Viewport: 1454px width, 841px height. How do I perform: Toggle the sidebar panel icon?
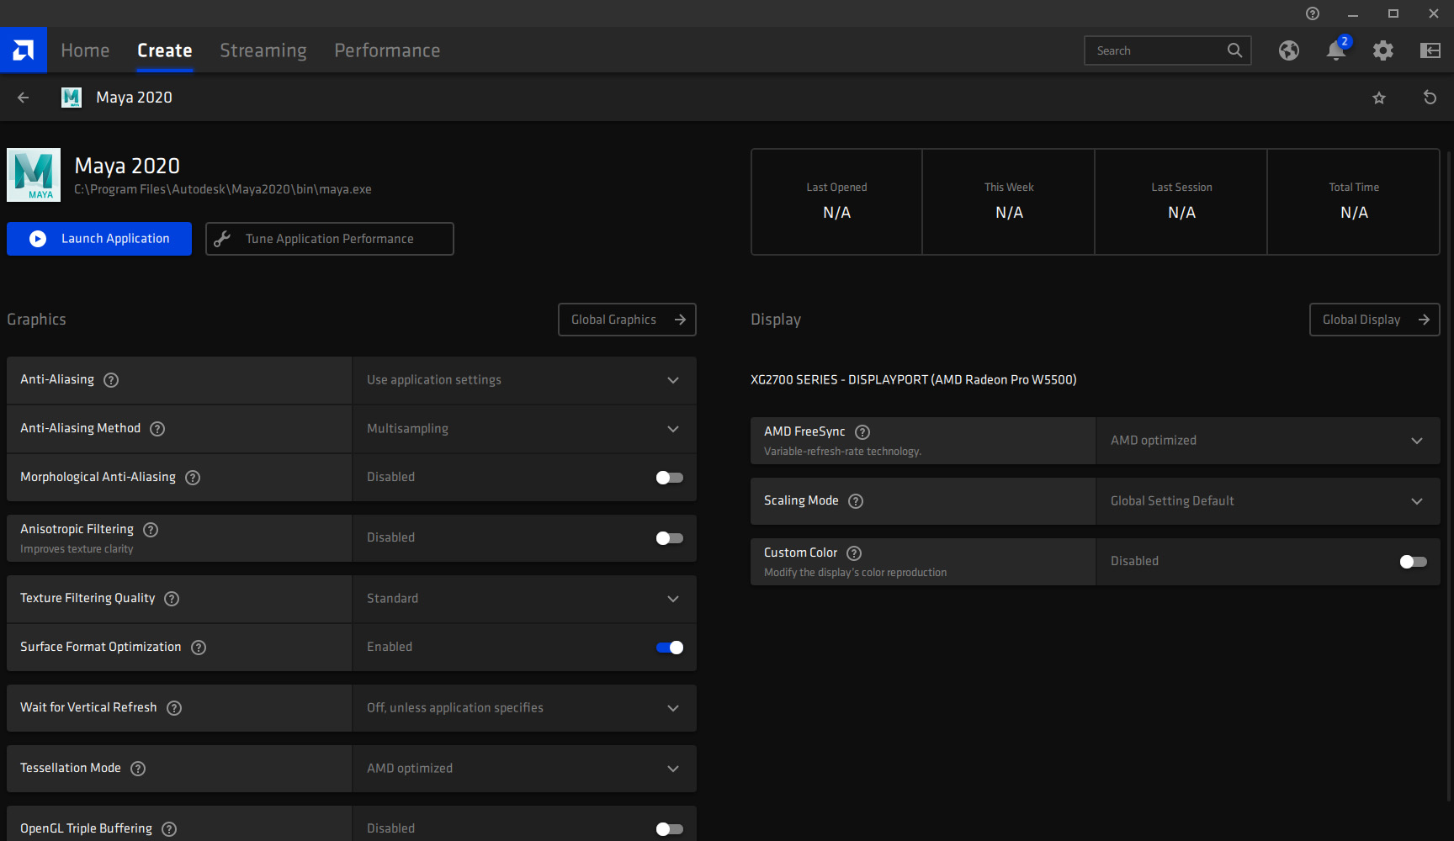click(x=1430, y=50)
